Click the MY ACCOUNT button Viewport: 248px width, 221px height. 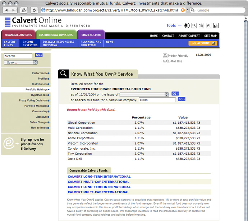point(203,43)
